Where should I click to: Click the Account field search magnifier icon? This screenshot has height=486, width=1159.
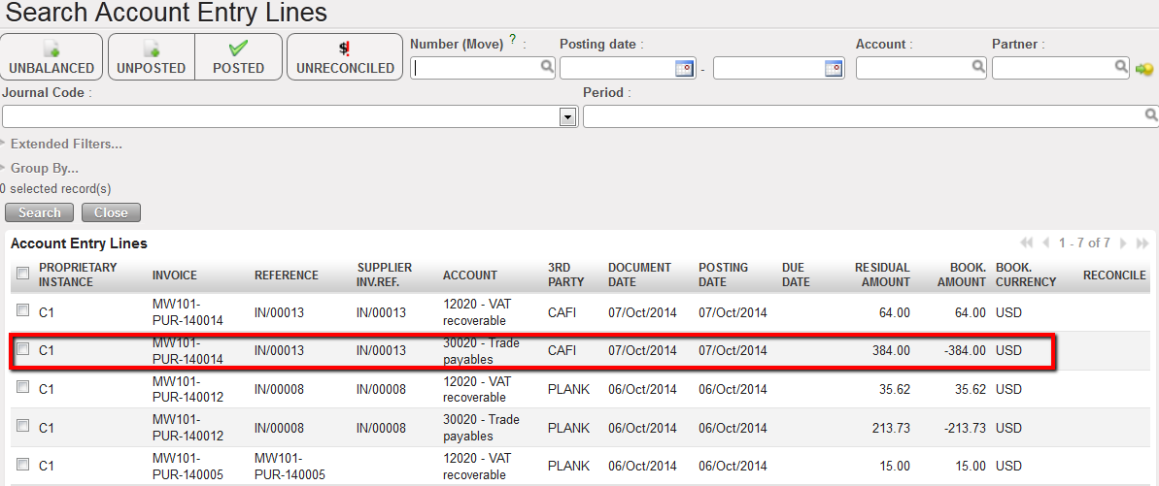coord(978,68)
